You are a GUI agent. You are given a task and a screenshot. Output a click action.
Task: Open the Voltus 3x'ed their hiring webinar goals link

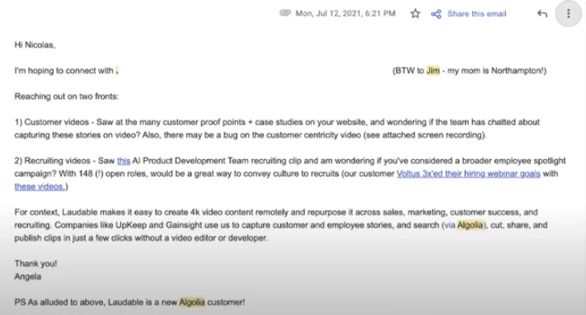[x=468, y=174]
